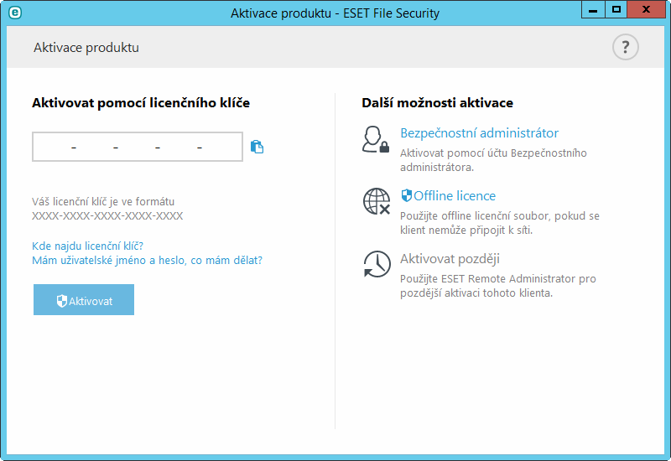Click 'Aktivovat pomocí licenčního klíče' heading
Screen dimensions: 671x461
(141, 103)
